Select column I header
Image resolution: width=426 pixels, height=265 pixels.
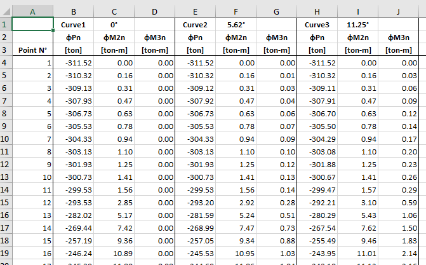[358, 11]
